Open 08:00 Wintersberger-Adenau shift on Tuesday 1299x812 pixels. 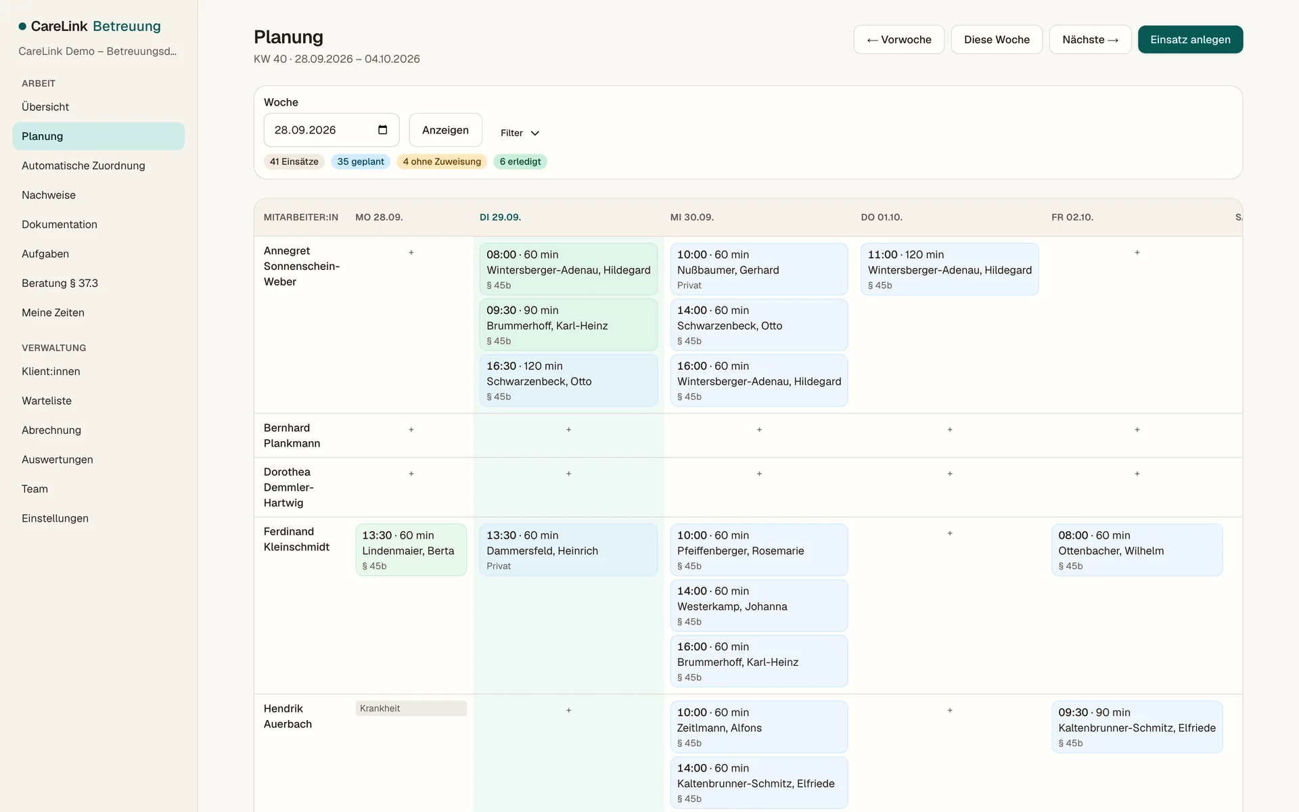point(568,269)
